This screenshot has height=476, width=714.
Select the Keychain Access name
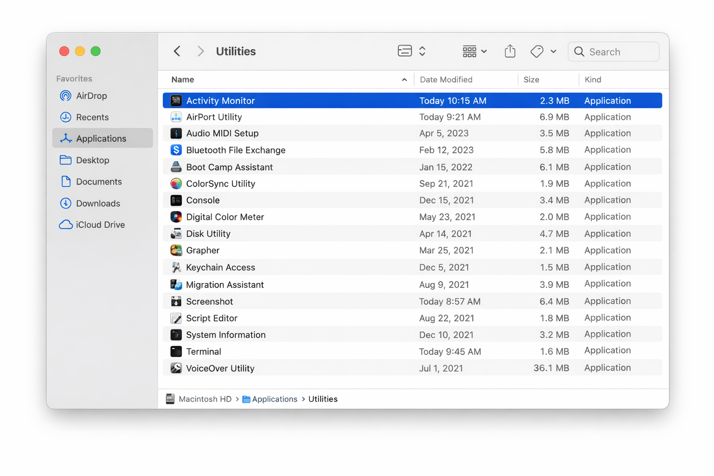(220, 267)
